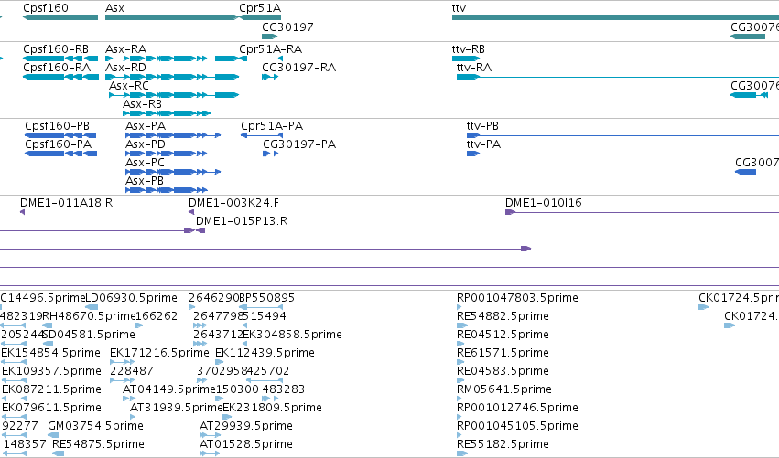The height and width of the screenshot is (458, 779).
Task: Select the 425702 EST label
Action: (268, 372)
